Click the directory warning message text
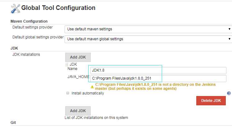The image size is (232, 127). tap(155, 86)
